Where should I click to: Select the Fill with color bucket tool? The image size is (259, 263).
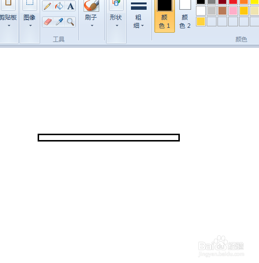pyautogui.click(x=59, y=6)
